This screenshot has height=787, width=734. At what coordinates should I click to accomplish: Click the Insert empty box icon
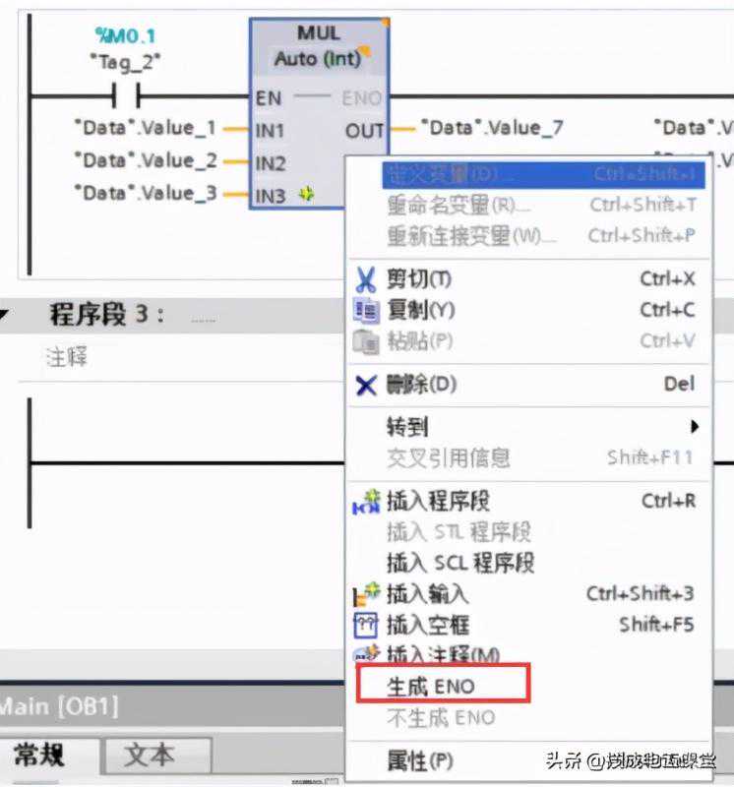click(x=366, y=625)
